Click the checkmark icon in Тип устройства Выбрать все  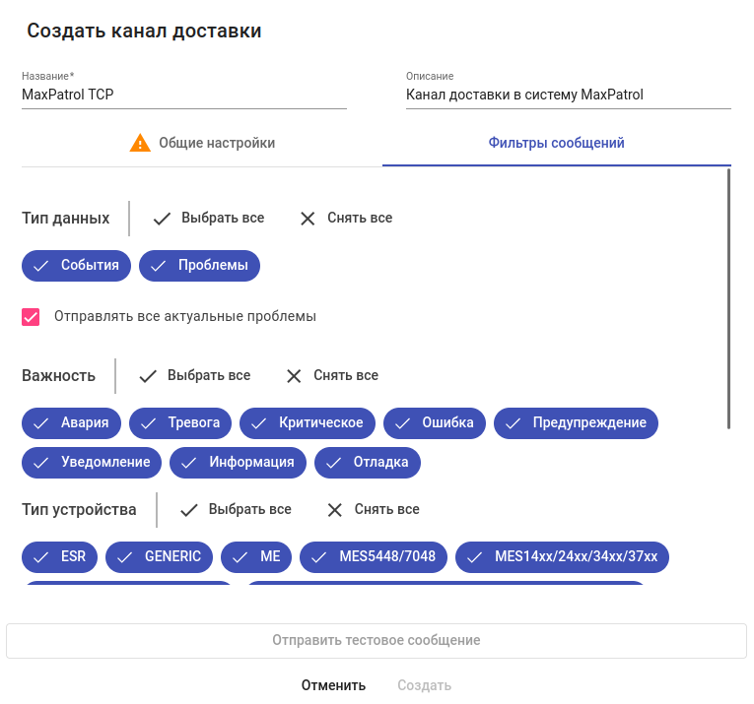tap(189, 510)
